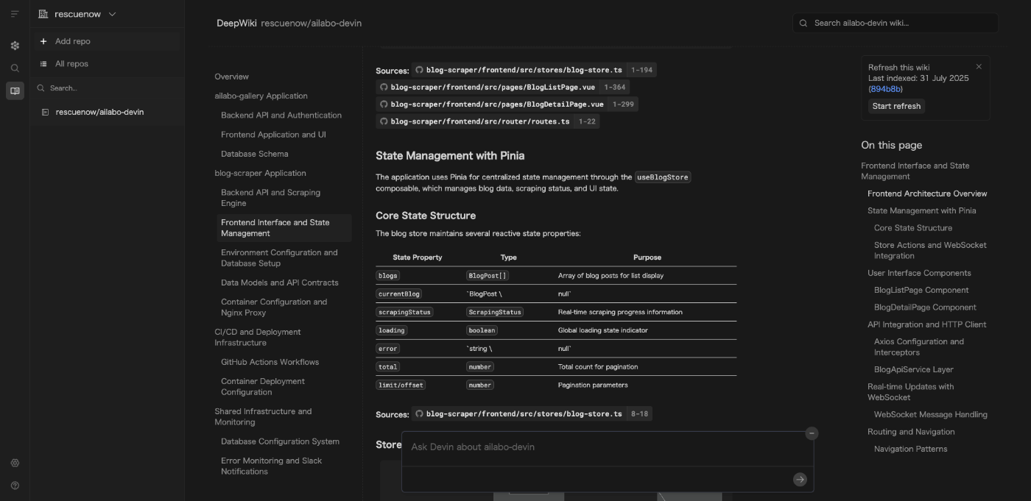Focus the sidebar Search field
The image size is (1031, 501).
click(107, 88)
